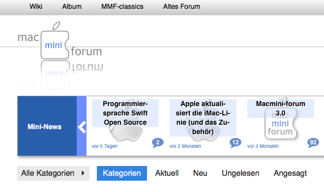Open the 12-comments bubble for the iMac news
This screenshot has width=324, height=192.
coord(236,143)
